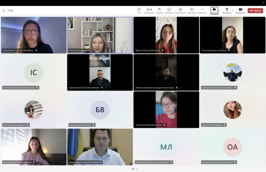Leave meeting with red Вийти button
The height and width of the screenshot is (172, 266).
coord(255,10)
